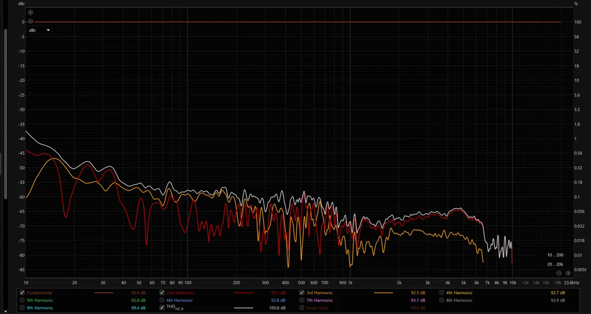Enable the 8th Harmonic checkbox

tap(442, 300)
